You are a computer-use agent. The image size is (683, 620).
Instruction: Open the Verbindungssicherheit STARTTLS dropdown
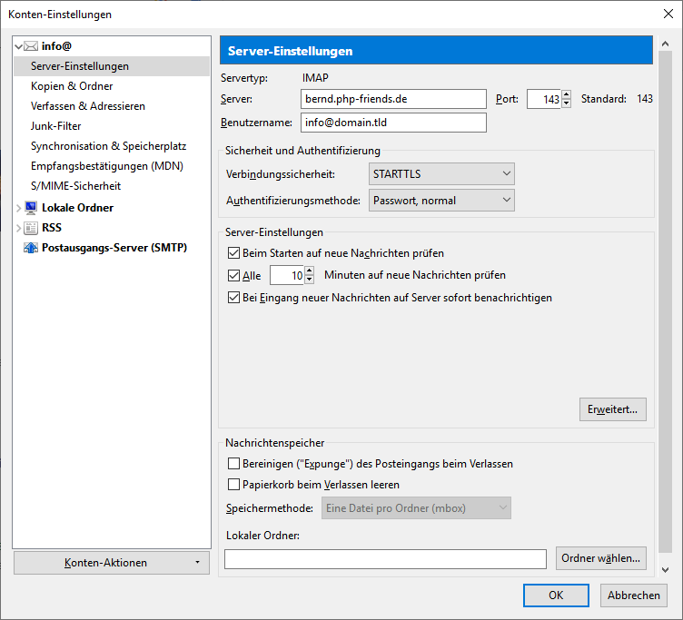441,173
